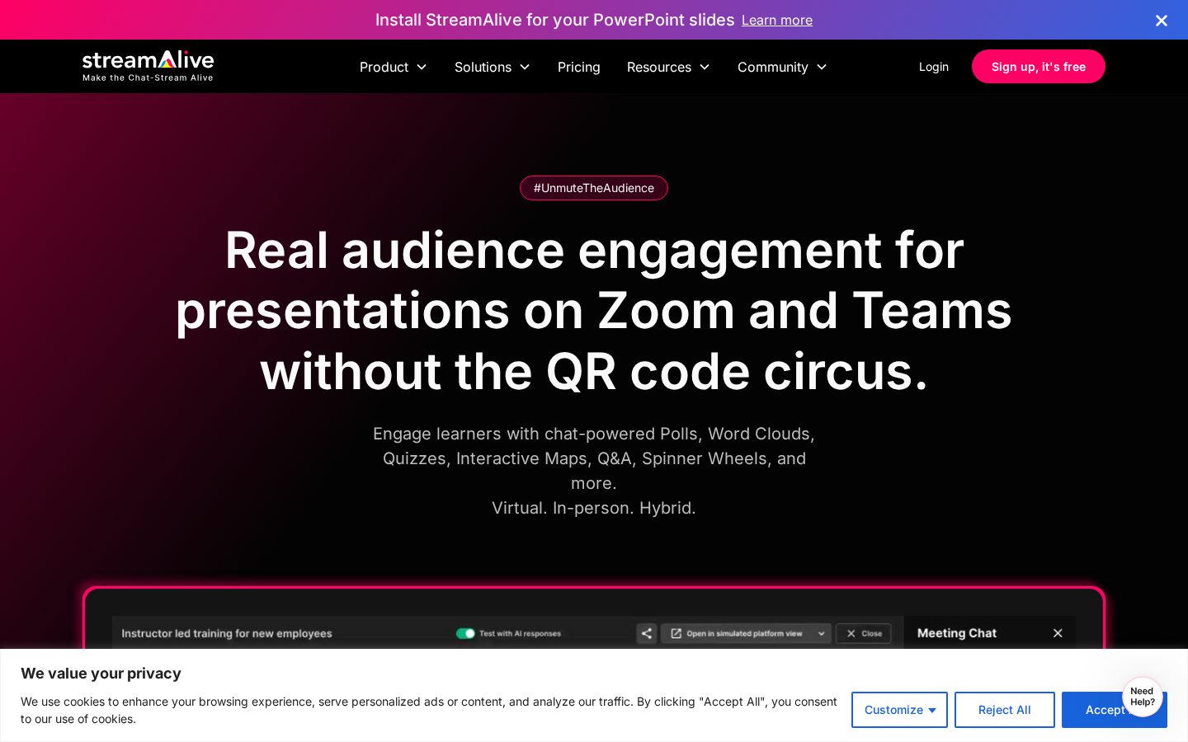The height and width of the screenshot is (742, 1188).
Task: Open the Learn more link in banner
Action: point(776,20)
